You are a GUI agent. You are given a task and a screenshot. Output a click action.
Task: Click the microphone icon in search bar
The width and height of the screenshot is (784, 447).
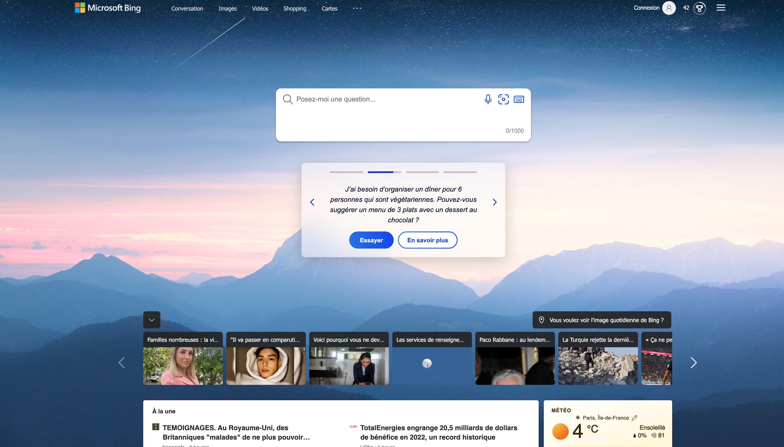pyautogui.click(x=488, y=99)
